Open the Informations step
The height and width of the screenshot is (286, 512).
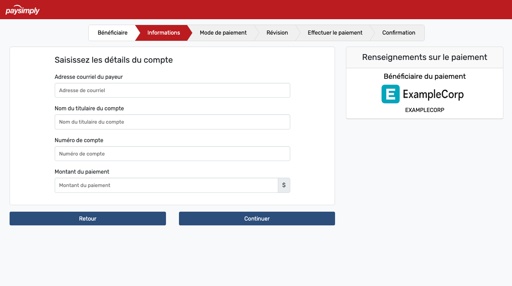163,33
